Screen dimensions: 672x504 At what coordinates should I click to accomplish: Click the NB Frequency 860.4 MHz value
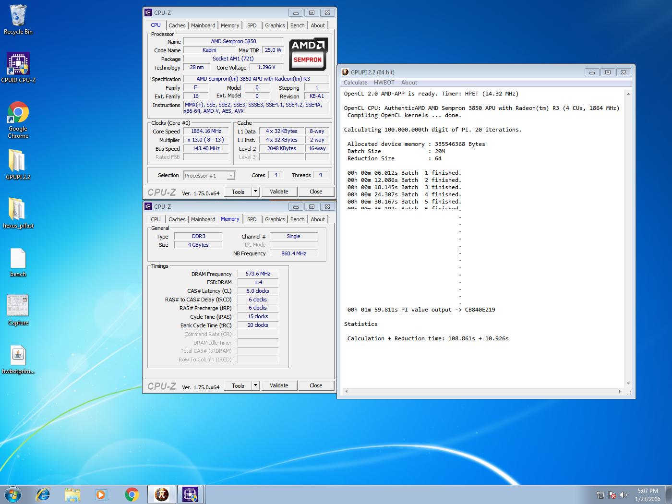294,253
